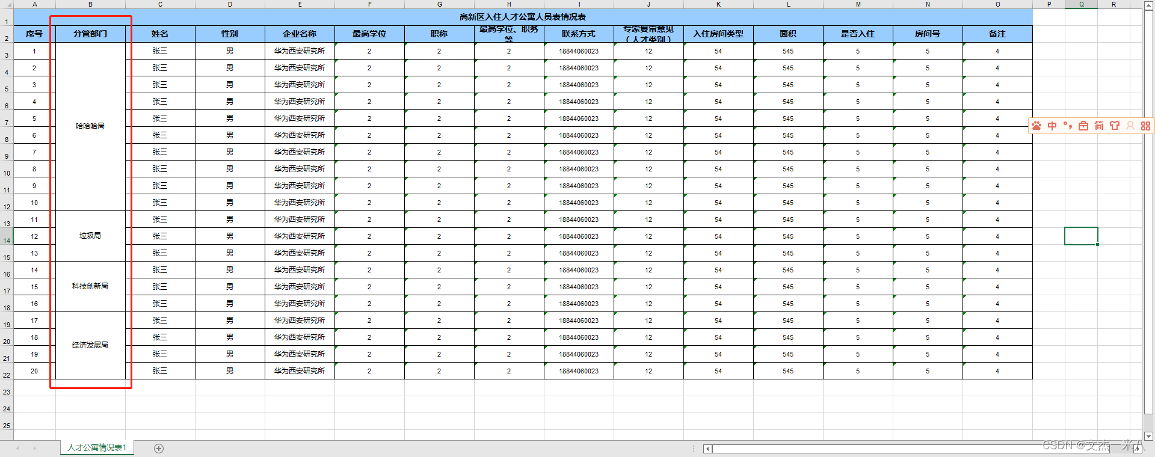Select row 2 header
Screen dimensions: 1155x457
(7, 34)
